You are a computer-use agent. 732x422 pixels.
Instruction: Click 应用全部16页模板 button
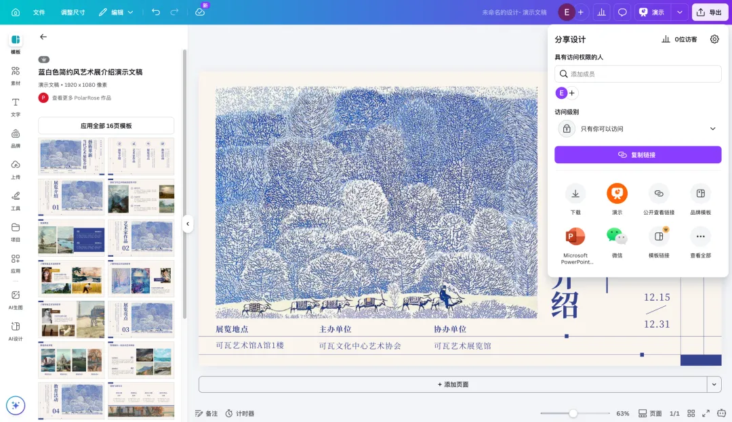tap(106, 125)
